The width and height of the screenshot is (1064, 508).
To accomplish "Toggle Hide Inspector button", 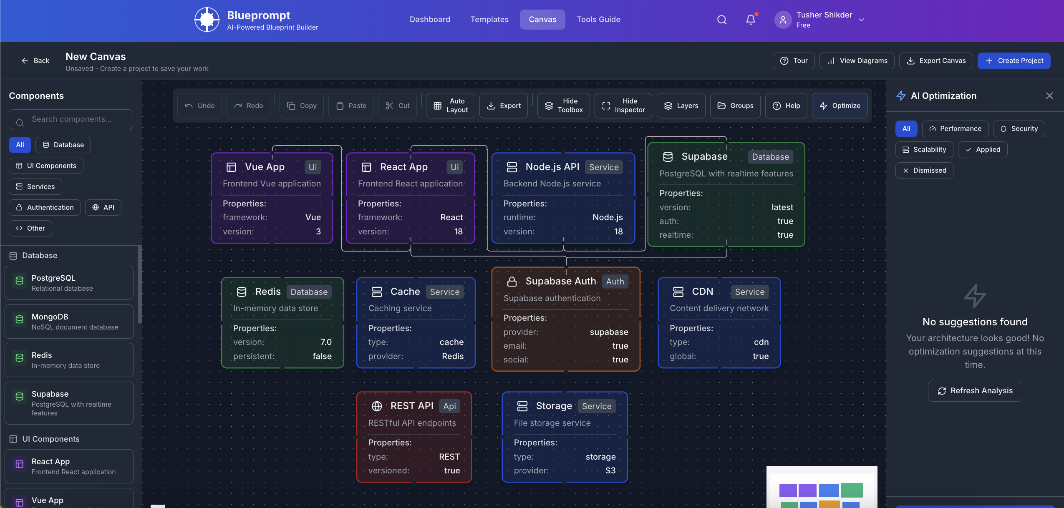I will [x=623, y=106].
